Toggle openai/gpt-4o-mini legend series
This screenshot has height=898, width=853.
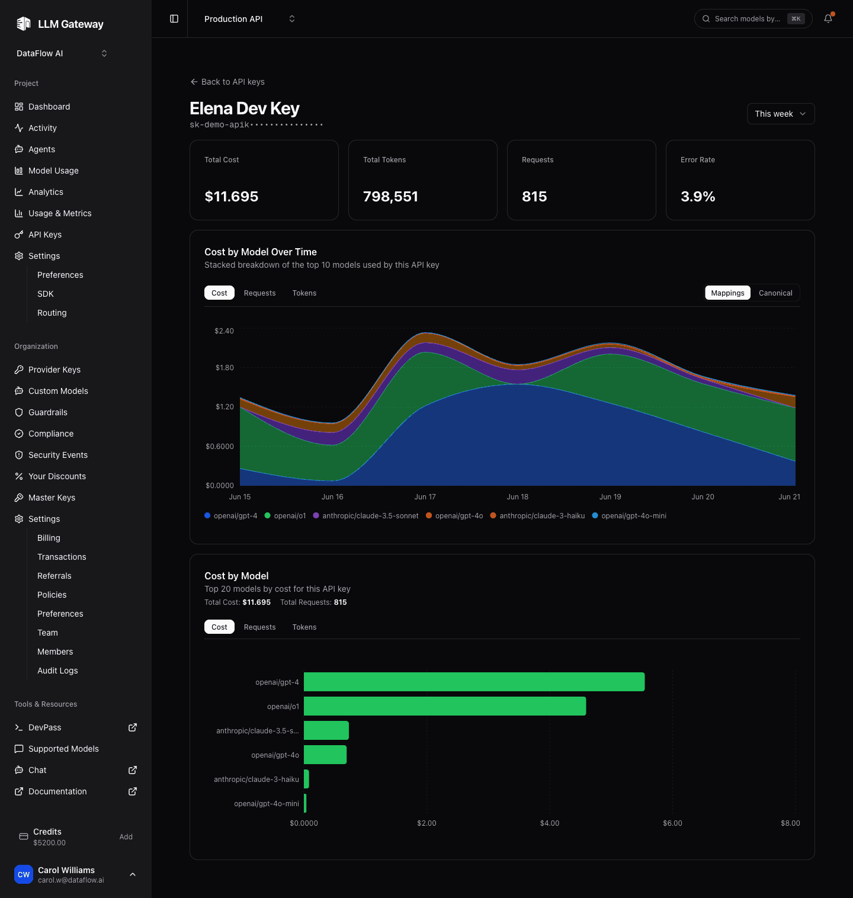(629, 516)
